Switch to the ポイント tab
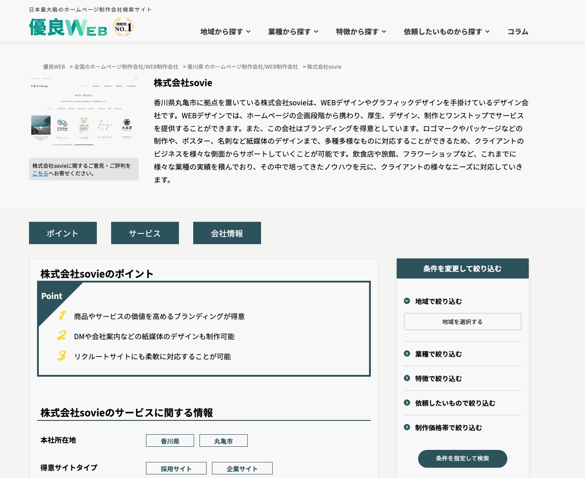585x478 pixels. coord(63,233)
